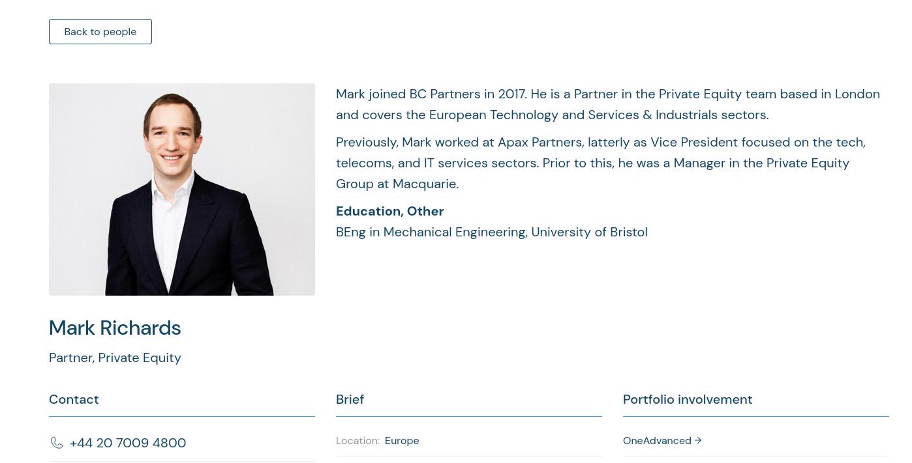Image resolution: width=912 pixels, height=463 pixels.
Task: Call the +44 20 7009 4800 number
Action: coord(127,443)
